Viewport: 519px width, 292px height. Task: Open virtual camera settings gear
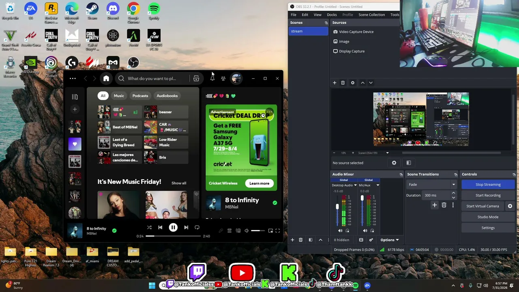click(x=510, y=206)
